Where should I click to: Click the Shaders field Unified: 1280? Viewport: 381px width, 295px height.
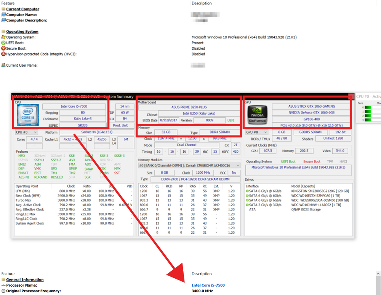point(333,139)
